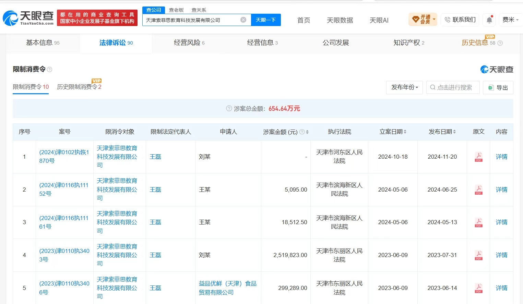Open the help icon beside 历史信息 tab

tap(500, 43)
